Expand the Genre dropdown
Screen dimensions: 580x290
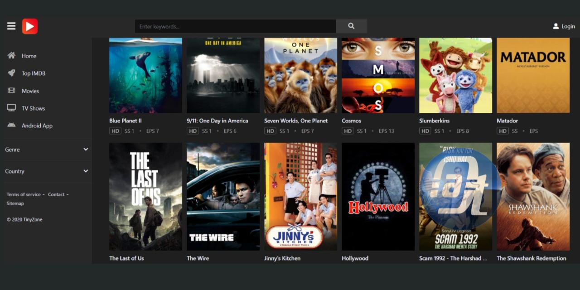[46, 150]
